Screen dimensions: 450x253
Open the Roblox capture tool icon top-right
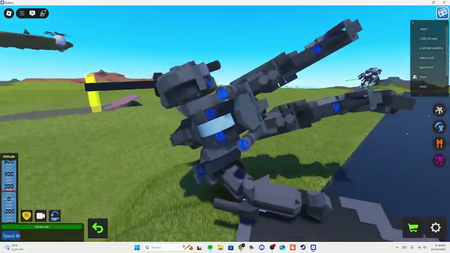[442, 13]
